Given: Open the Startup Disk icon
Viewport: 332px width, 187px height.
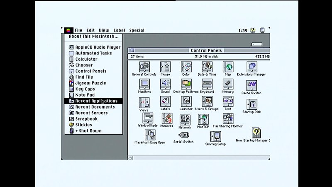Looking at the screenshot, I should point(252,104).
